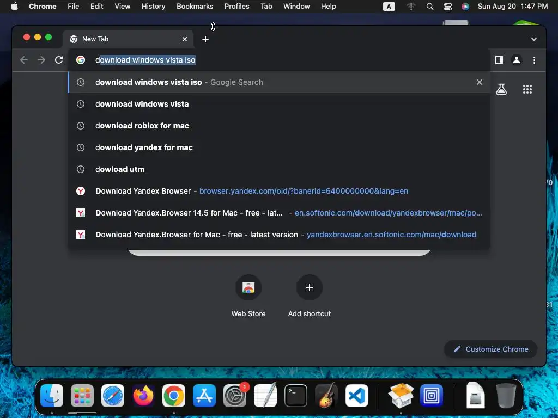Open the History menu
Screen dimensions: 558x418
click(x=153, y=7)
